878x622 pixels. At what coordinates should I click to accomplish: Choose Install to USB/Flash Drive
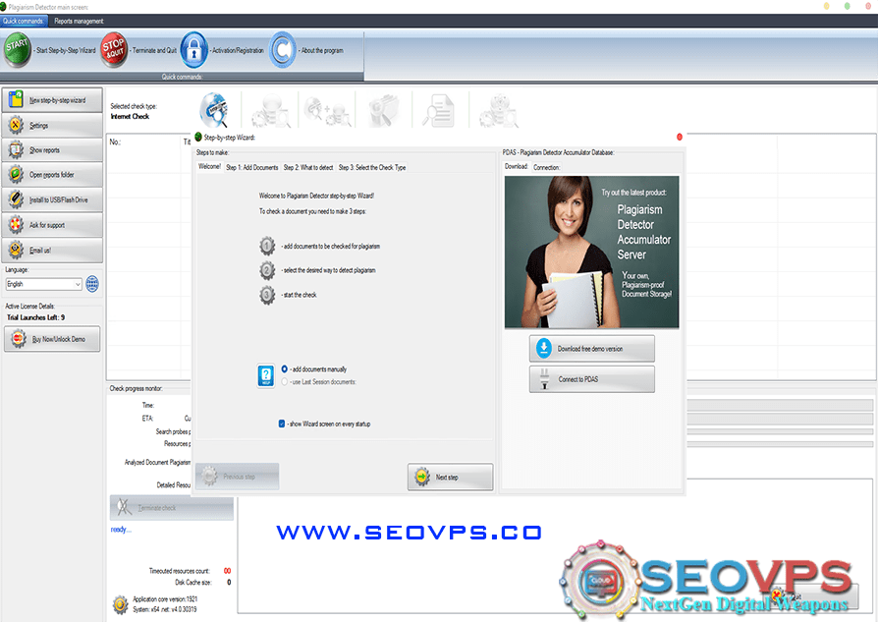point(52,200)
